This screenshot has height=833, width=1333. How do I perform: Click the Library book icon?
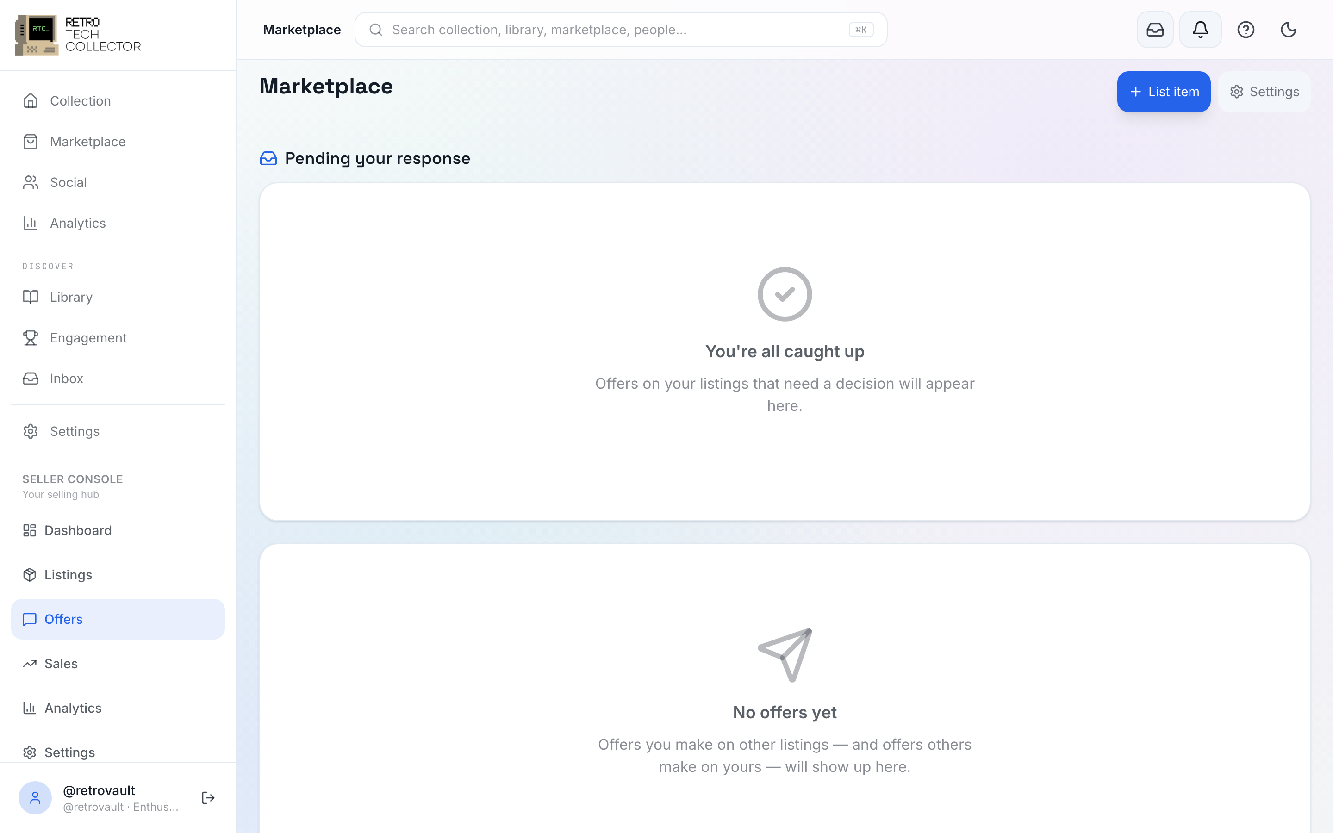(x=30, y=297)
